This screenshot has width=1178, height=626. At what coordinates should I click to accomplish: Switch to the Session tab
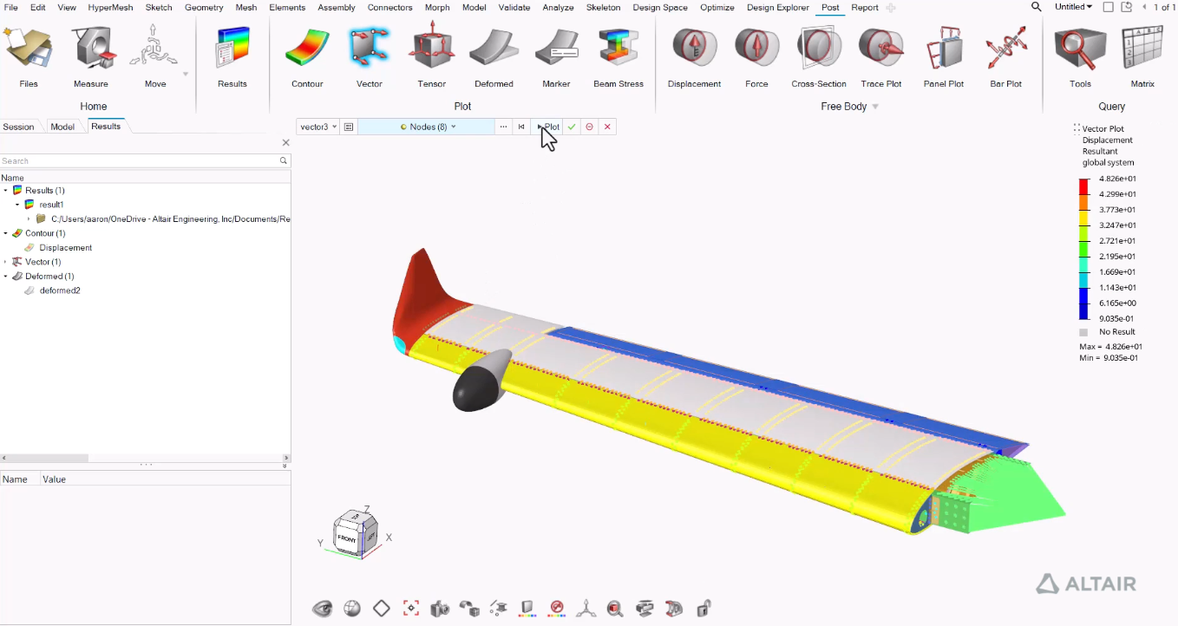pos(18,127)
